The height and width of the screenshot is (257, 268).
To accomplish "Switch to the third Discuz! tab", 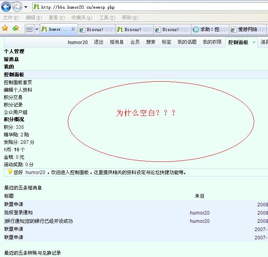I will coord(172,29).
